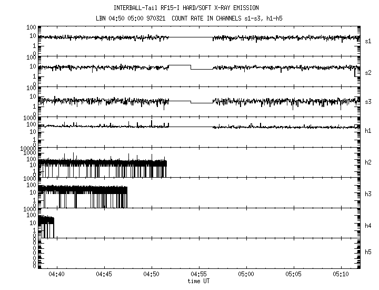Click the h1 channel label
Screen dimensions: 379x290
(x=368, y=132)
